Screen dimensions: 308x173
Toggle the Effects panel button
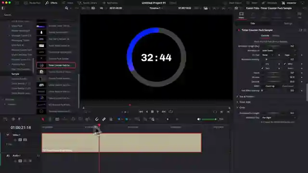click(51, 3)
